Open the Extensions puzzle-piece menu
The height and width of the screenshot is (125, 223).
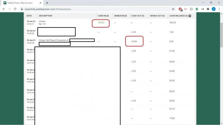click(208, 9)
